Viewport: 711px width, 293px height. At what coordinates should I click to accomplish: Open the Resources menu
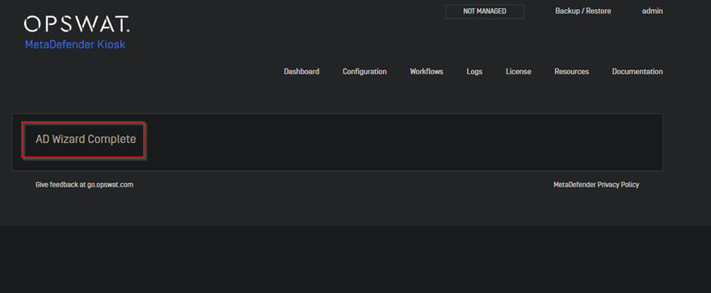(x=571, y=72)
